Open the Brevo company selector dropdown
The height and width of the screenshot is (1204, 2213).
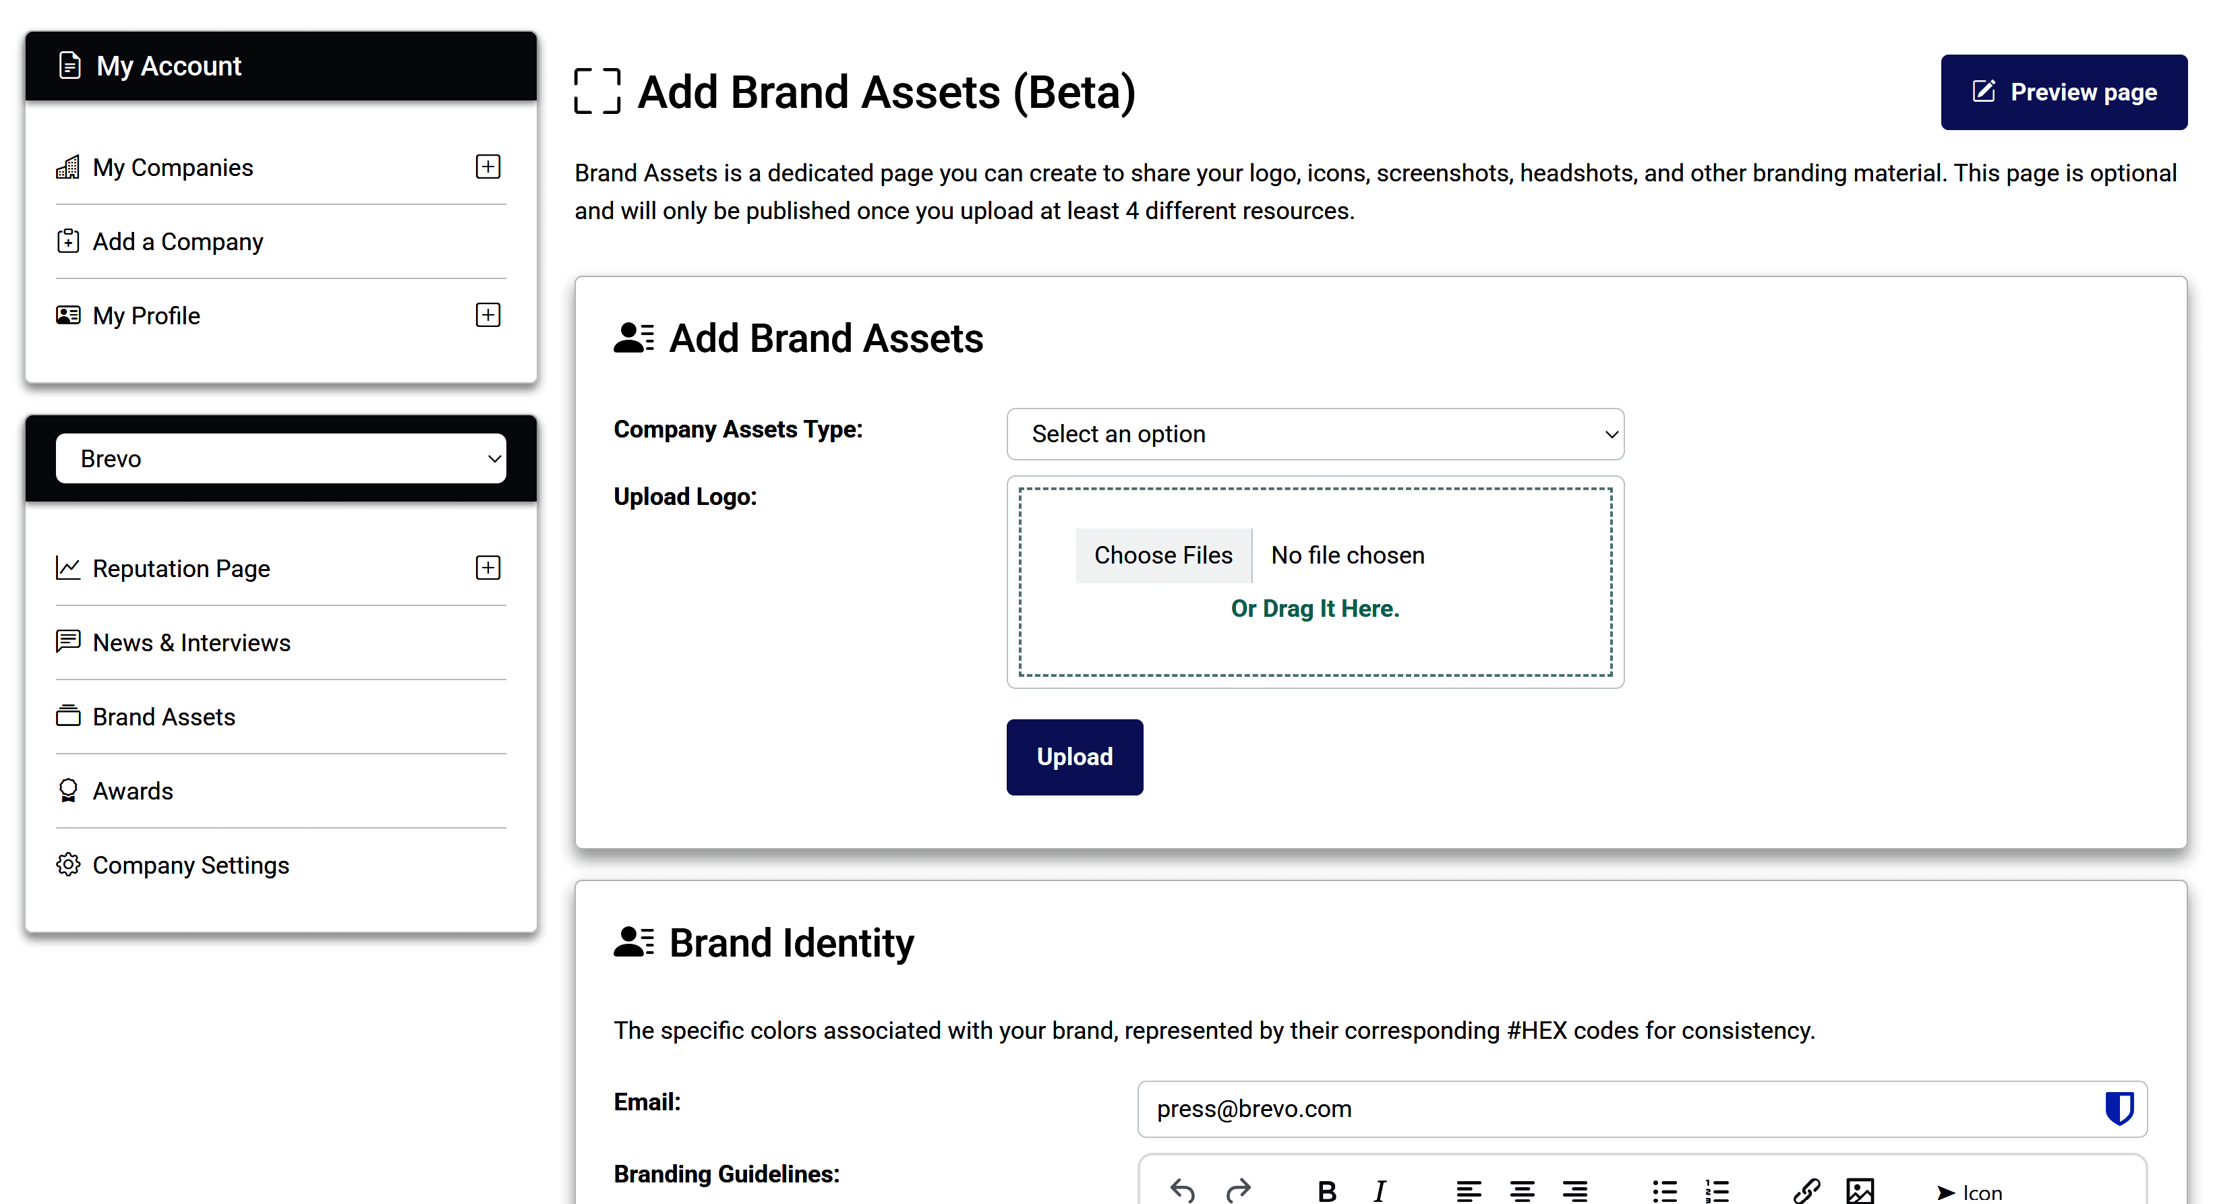281,458
